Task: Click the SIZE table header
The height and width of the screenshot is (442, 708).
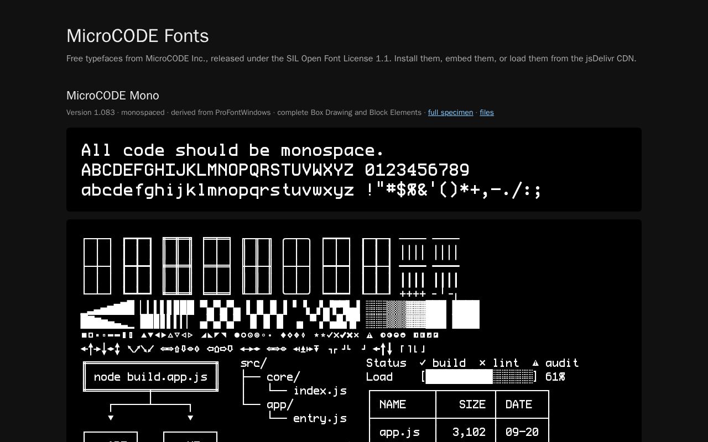Action: (x=472, y=404)
